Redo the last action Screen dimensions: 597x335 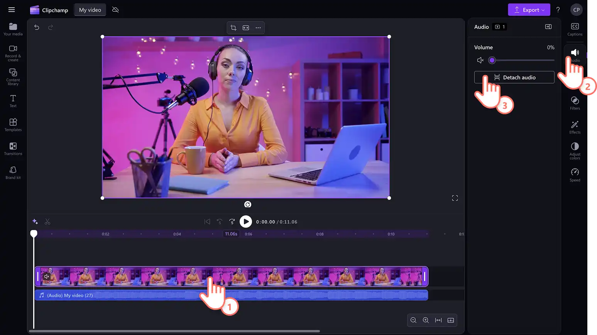51,27
